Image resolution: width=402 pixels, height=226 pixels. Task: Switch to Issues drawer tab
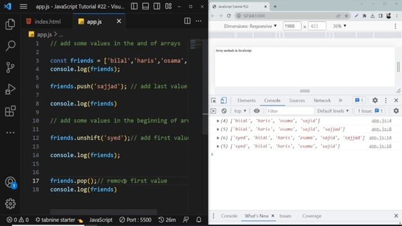(285, 216)
